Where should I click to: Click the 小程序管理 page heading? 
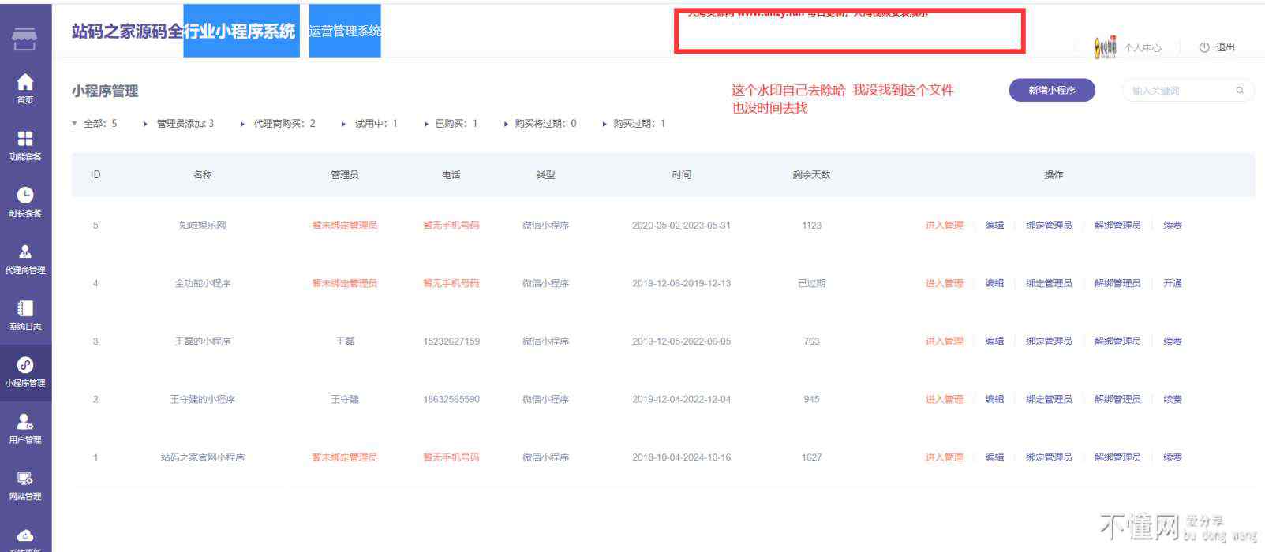coord(105,91)
